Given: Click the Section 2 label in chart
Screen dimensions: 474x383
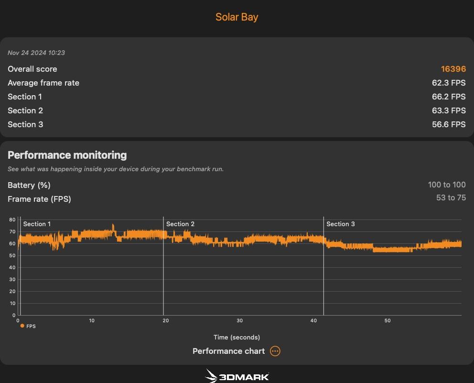Looking at the screenshot, I should click(180, 224).
